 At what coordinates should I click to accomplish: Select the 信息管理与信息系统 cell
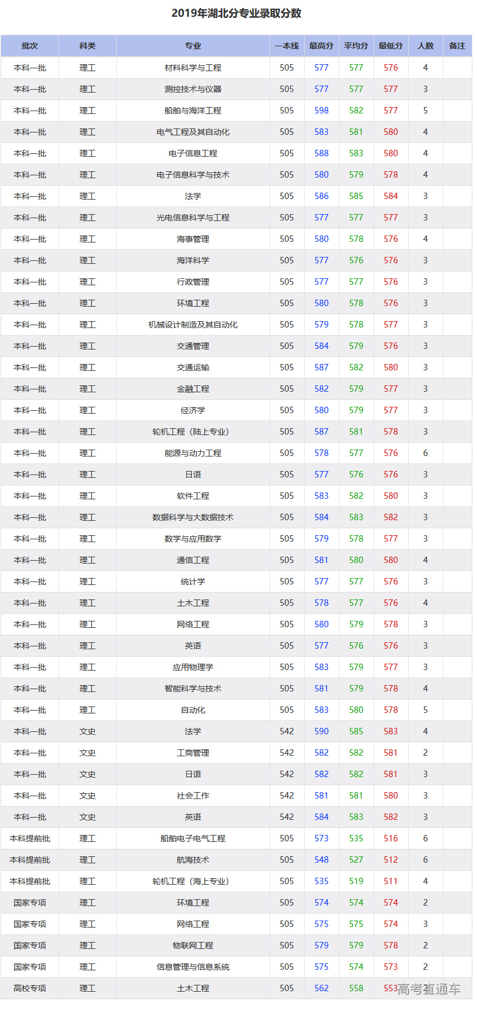click(193, 967)
